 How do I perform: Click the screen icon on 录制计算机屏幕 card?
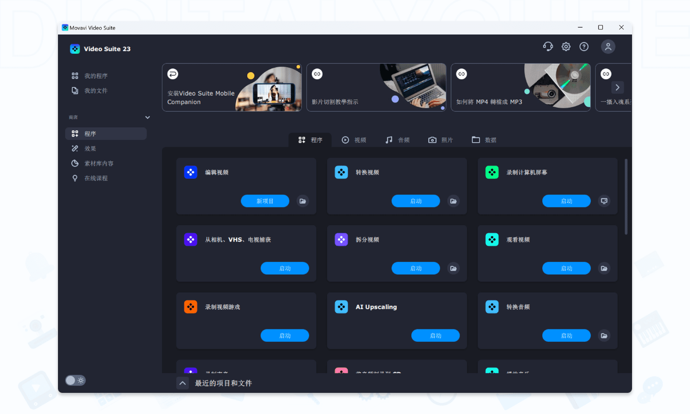click(604, 201)
